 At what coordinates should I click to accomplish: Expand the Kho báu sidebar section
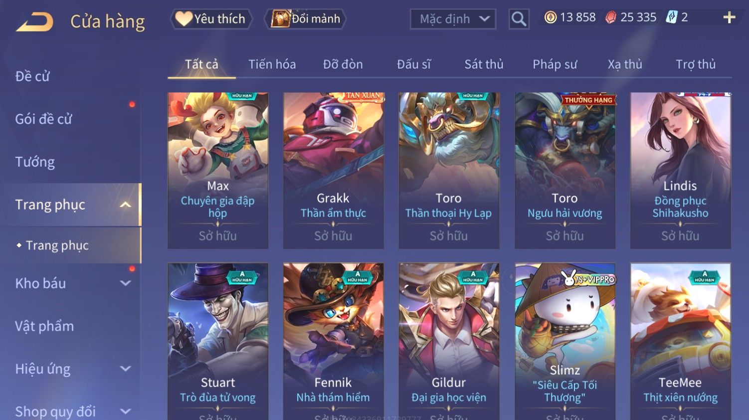pyautogui.click(x=126, y=283)
